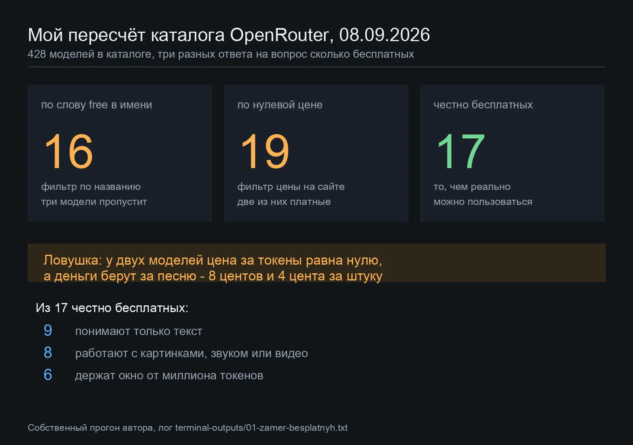Select the caption 'фильтр по названию'
The height and width of the screenshot is (445, 633).
pyautogui.click(x=91, y=187)
